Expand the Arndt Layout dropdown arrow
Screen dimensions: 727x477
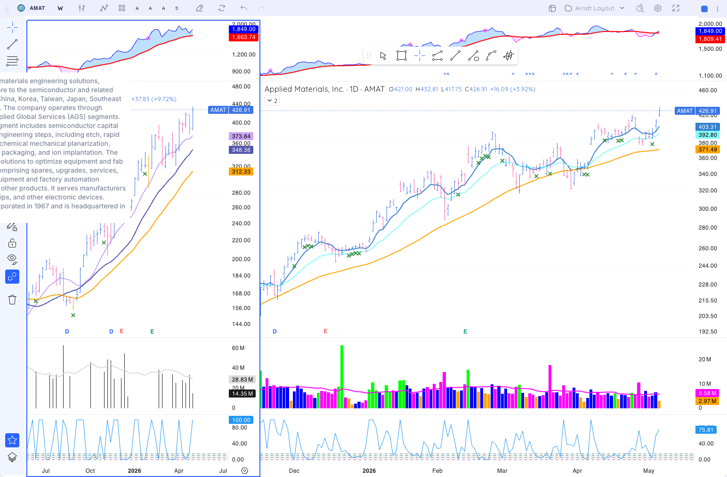pyautogui.click(x=622, y=8)
